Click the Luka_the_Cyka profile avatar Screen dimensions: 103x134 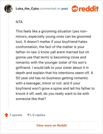8,9
